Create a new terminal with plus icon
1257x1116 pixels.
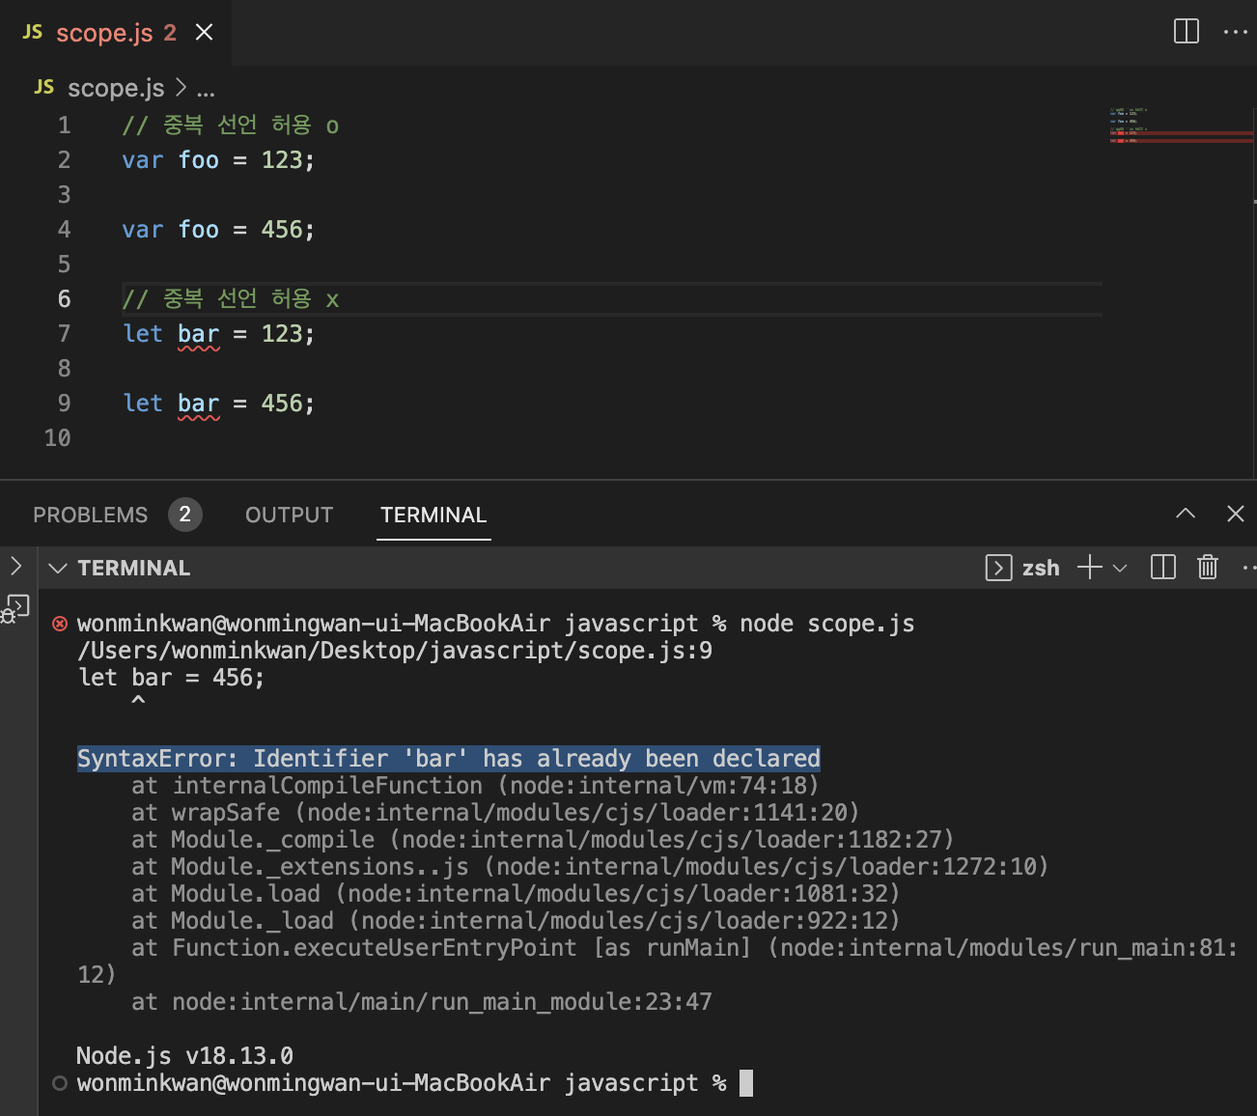(1090, 567)
